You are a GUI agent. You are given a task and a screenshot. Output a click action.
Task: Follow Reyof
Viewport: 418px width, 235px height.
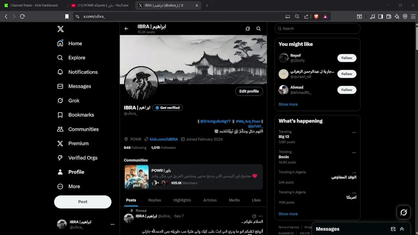click(347, 58)
